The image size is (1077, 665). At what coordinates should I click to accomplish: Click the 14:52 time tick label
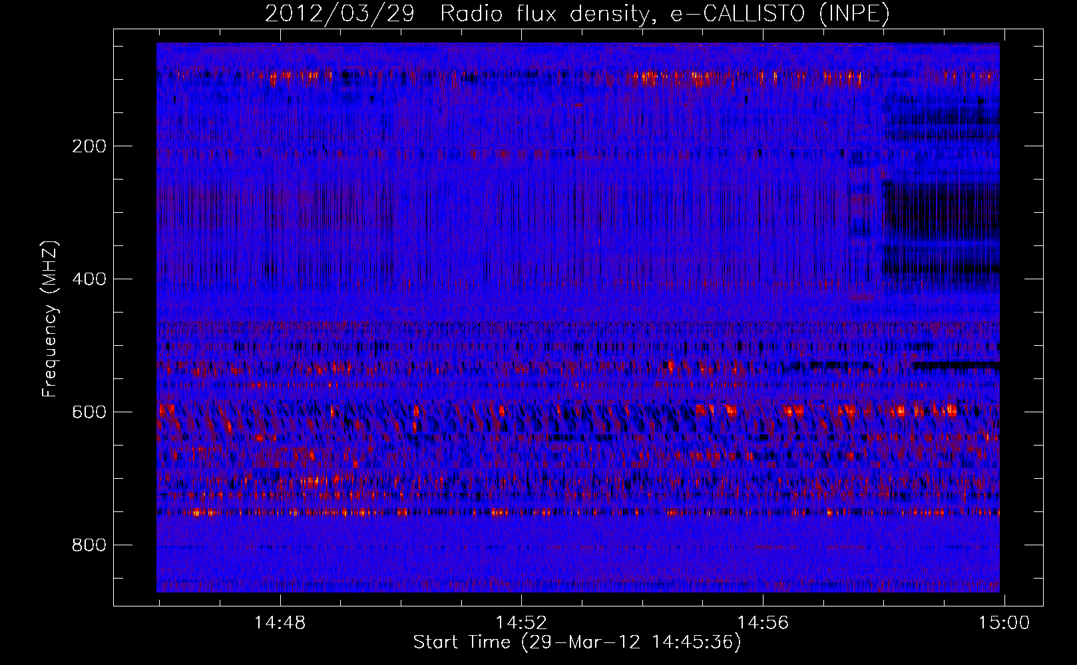click(x=521, y=623)
